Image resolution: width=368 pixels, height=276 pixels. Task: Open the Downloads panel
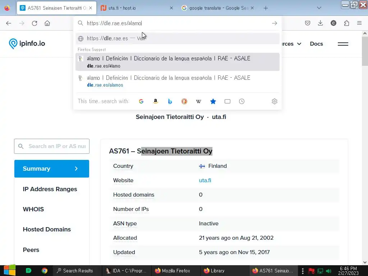pos(320,23)
